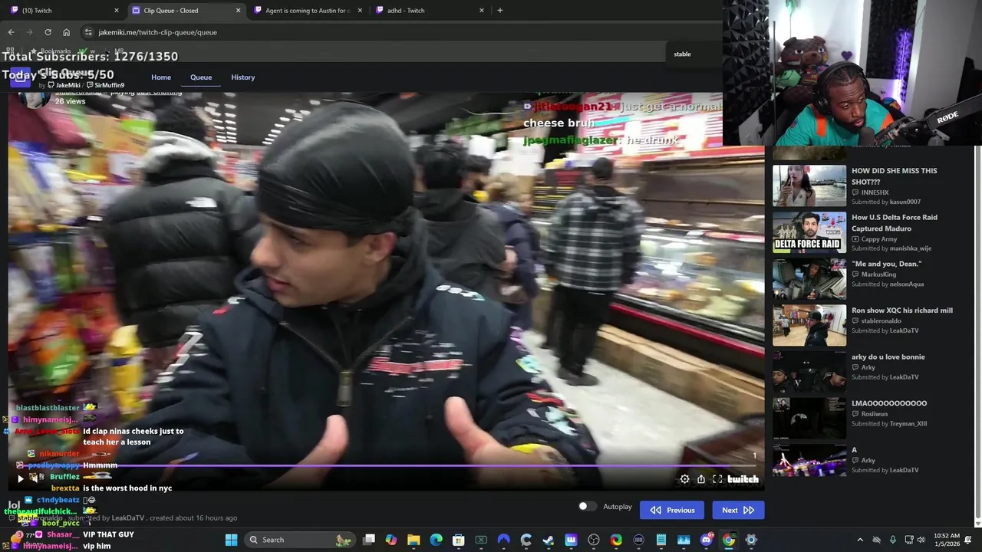Go to browser home page
The width and height of the screenshot is (982, 552).
click(x=66, y=32)
